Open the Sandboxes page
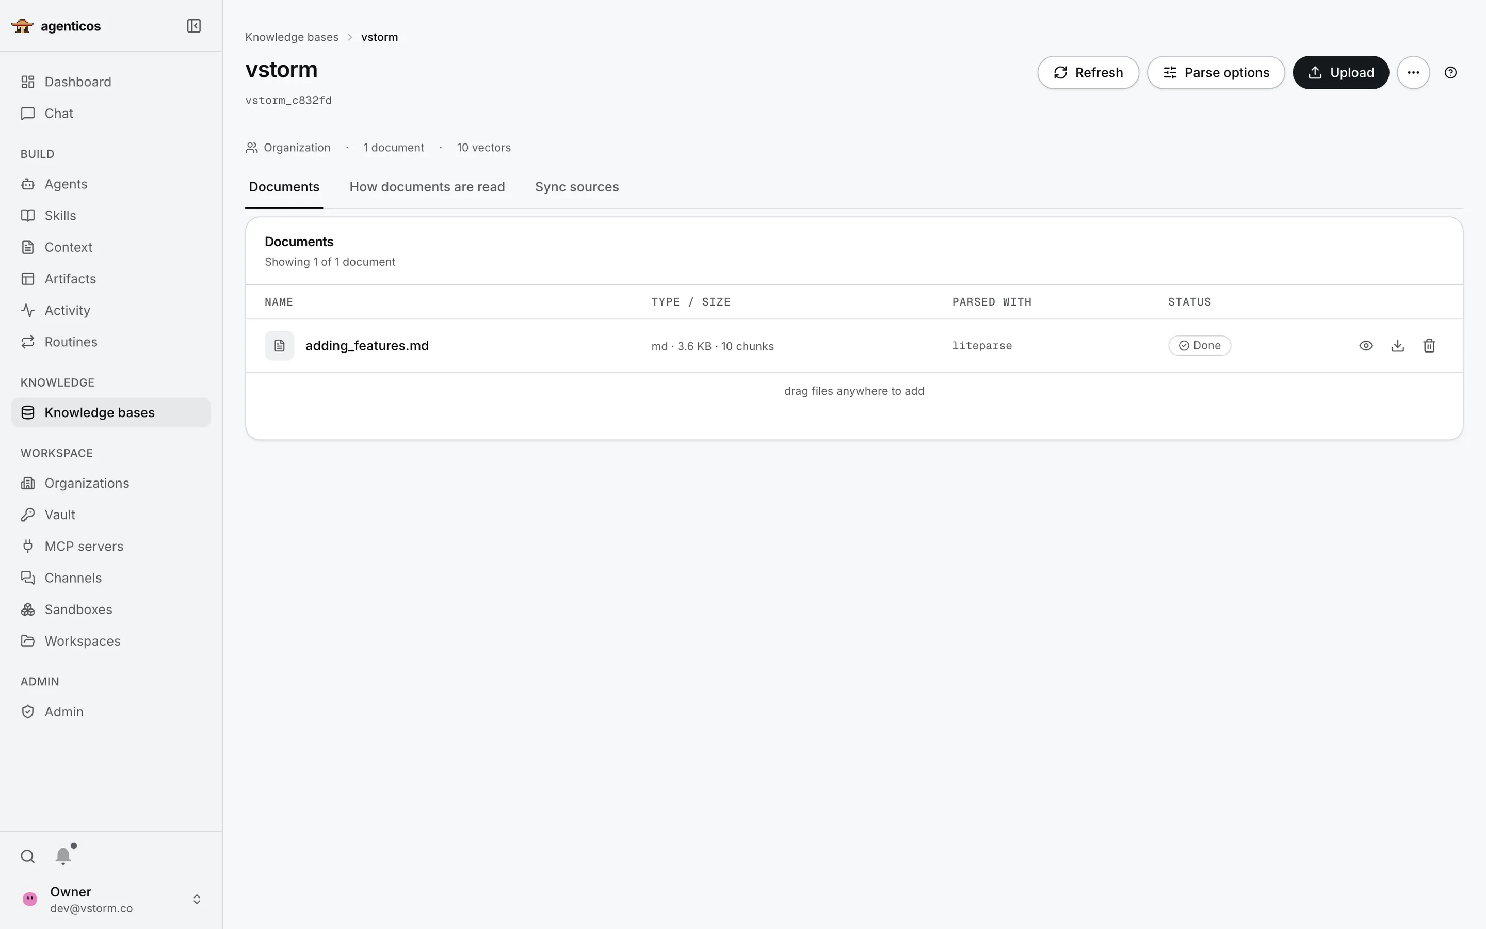 coord(110,610)
